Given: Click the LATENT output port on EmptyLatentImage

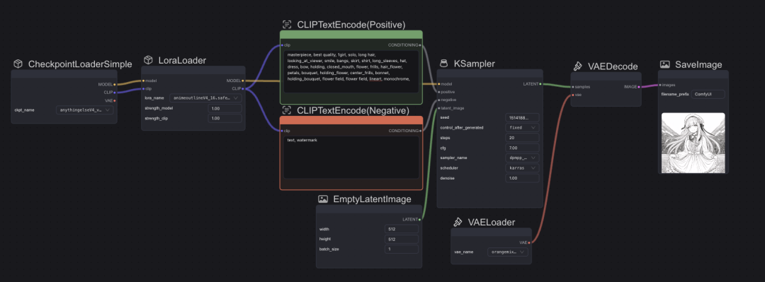Looking at the screenshot, I should 419,219.
